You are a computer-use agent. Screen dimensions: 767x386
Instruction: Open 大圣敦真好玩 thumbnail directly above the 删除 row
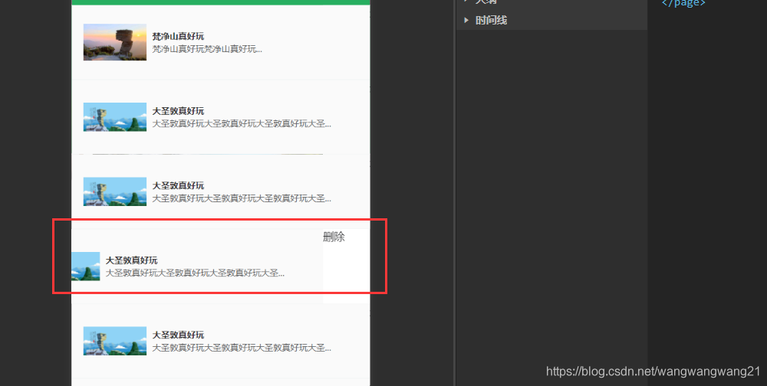pyautogui.click(x=115, y=191)
